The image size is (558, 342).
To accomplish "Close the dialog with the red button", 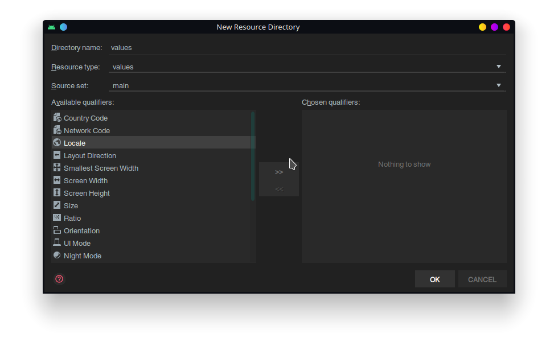I will pos(506,27).
